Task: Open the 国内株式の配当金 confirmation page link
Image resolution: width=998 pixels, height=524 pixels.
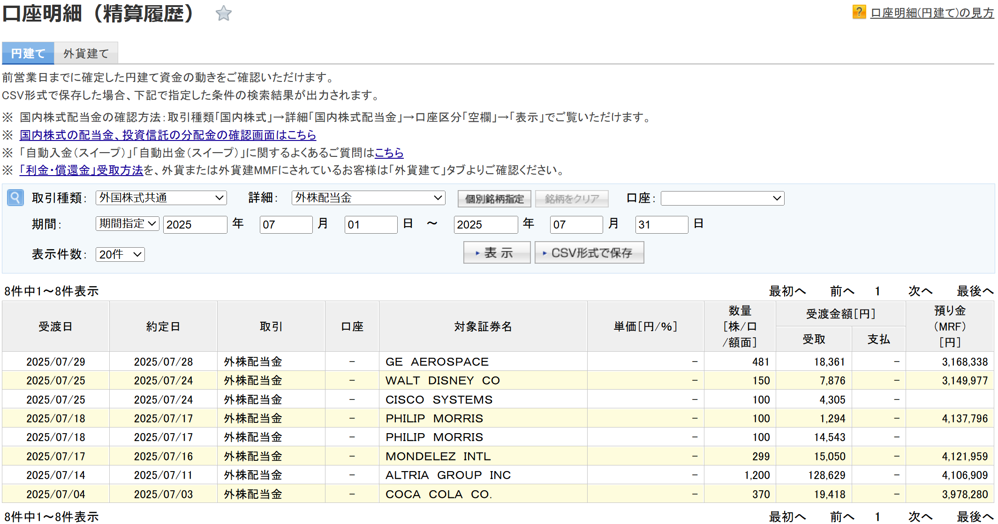Action: pos(168,135)
